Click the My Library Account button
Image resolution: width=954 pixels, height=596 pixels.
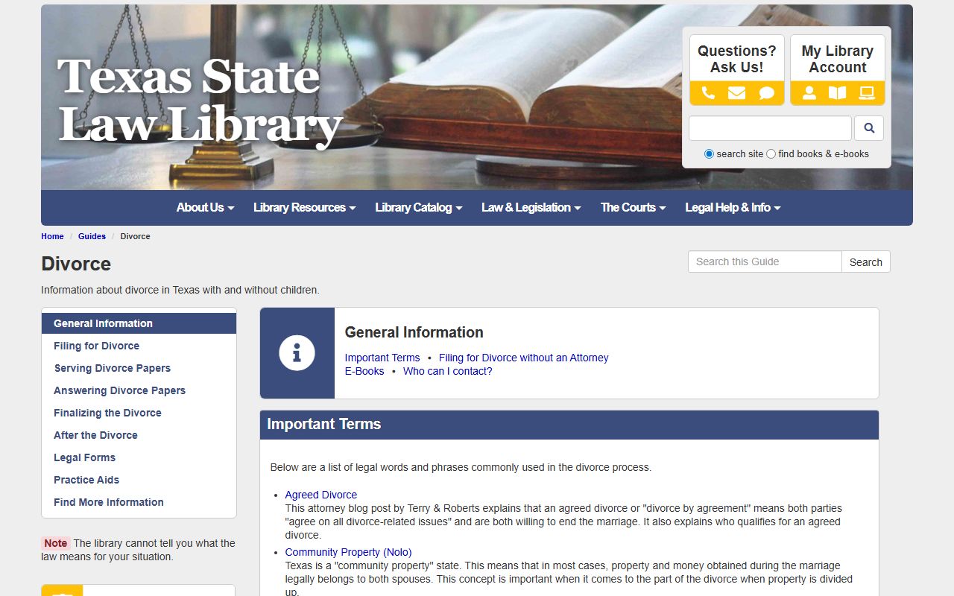(838, 59)
